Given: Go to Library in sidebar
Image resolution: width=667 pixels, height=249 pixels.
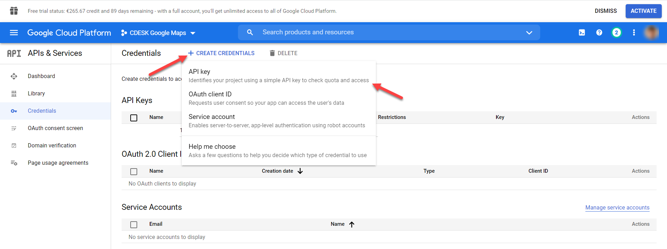Looking at the screenshot, I should (56, 94).
